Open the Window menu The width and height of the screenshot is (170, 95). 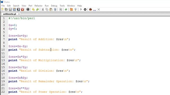pos(71,6)
